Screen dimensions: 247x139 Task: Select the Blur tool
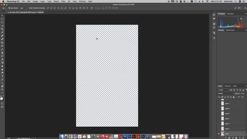pos(2,66)
